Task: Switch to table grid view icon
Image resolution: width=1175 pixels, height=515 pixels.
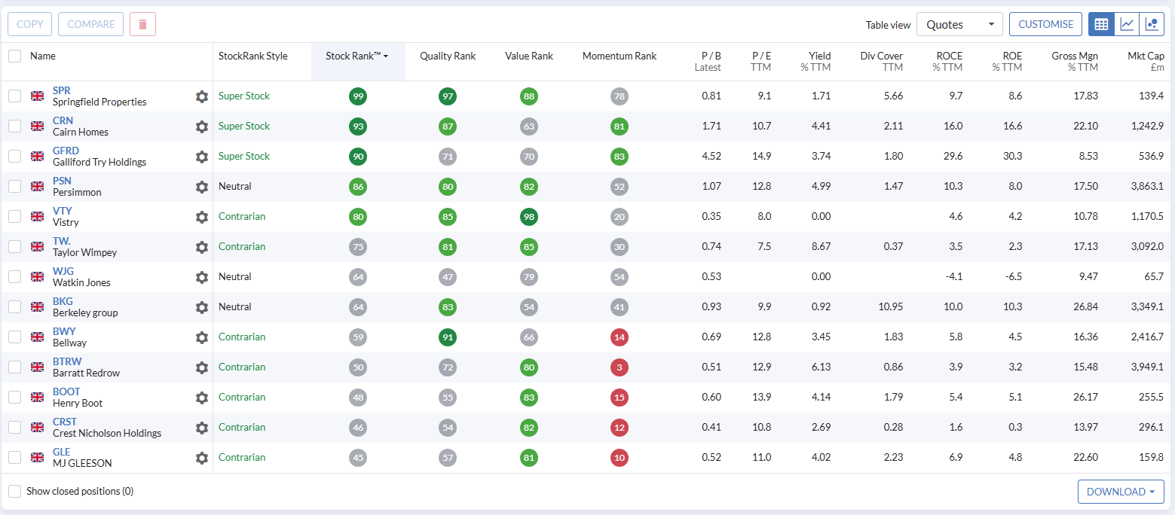Action: (x=1101, y=24)
